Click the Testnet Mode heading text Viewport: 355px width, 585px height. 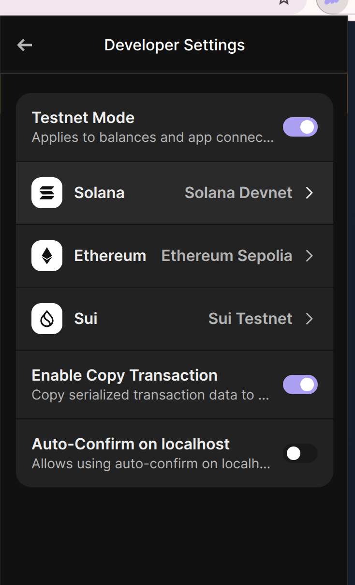point(83,118)
